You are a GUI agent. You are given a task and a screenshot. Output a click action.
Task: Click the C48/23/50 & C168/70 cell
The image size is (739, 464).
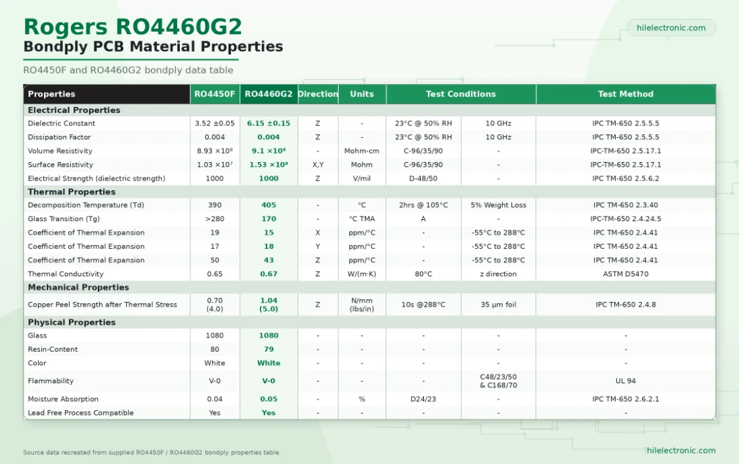[498, 381]
